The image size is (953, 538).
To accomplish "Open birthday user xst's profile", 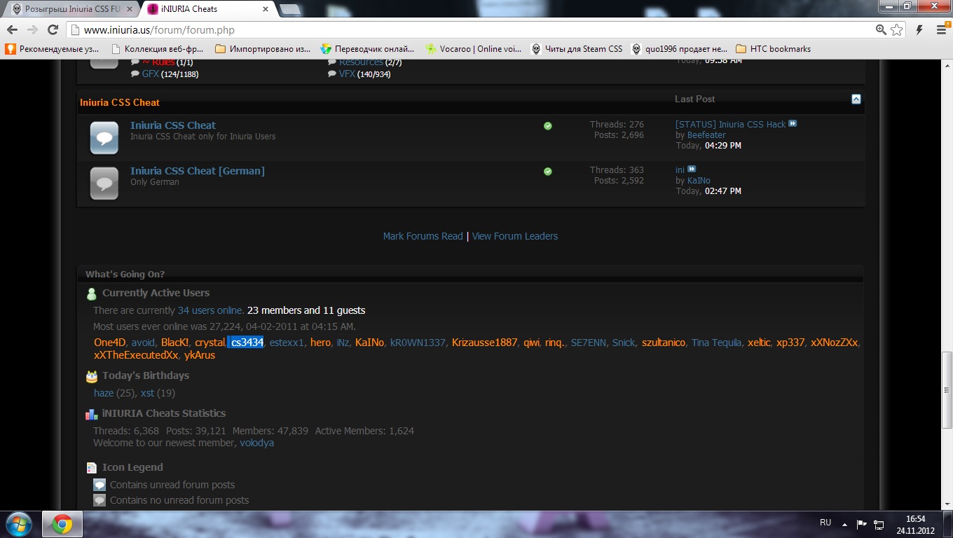I will coord(147,393).
